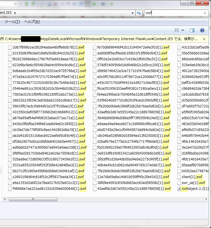This screenshot has width=211, height=228.
Task: Click file icon of f6ca051956303eef99382c7190ca0ecc[1].swf
Action: coord(95,89)
